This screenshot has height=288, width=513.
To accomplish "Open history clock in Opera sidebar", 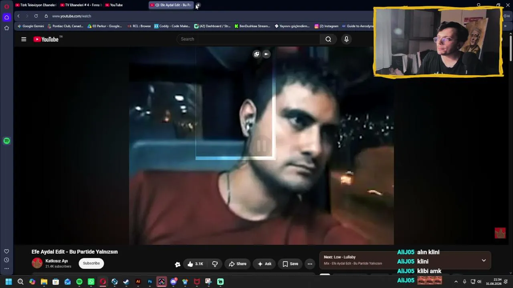I will (6, 260).
